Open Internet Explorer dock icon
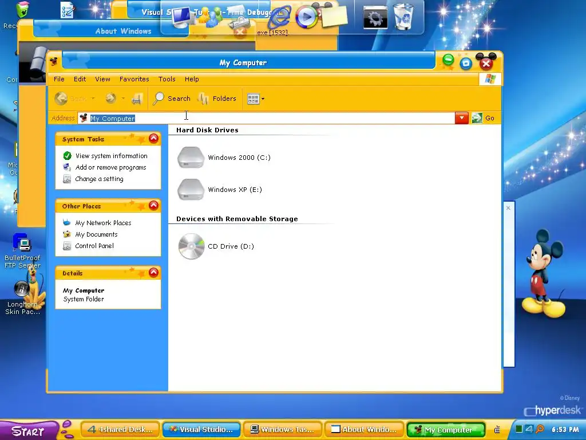This screenshot has height=440, width=586. (280, 17)
